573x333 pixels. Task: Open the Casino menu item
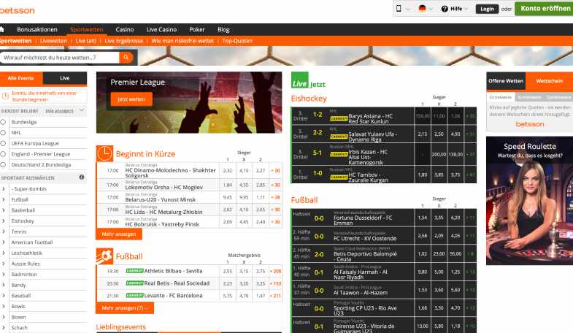125,29
